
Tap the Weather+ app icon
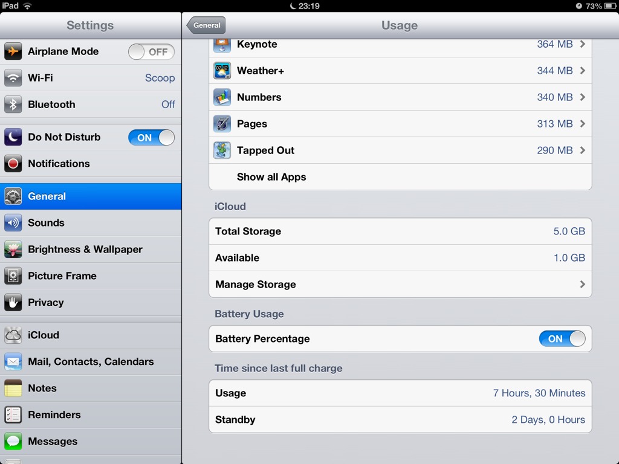[x=222, y=71]
